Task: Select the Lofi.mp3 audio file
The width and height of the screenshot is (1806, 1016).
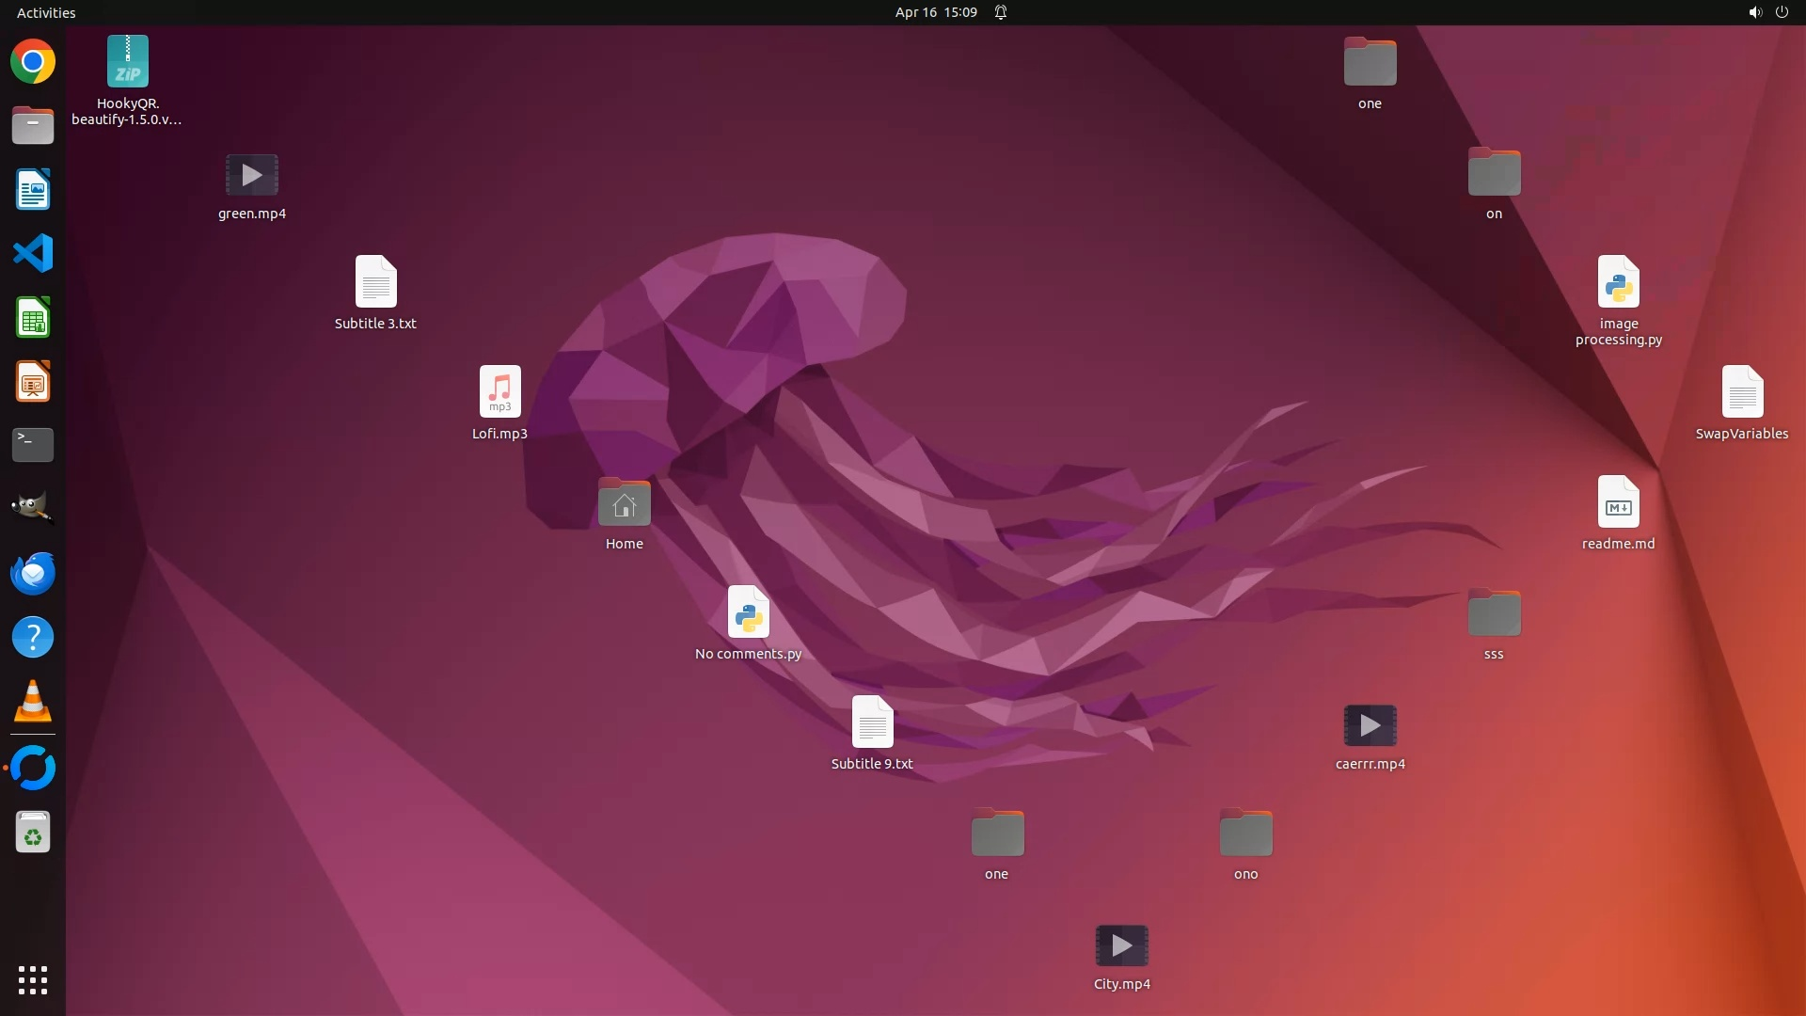Action: [x=499, y=391]
